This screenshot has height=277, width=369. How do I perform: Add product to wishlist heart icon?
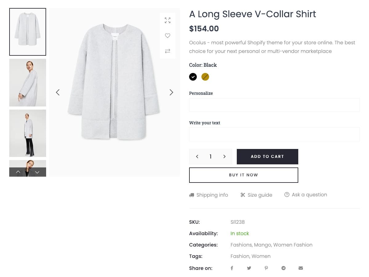coord(168,36)
